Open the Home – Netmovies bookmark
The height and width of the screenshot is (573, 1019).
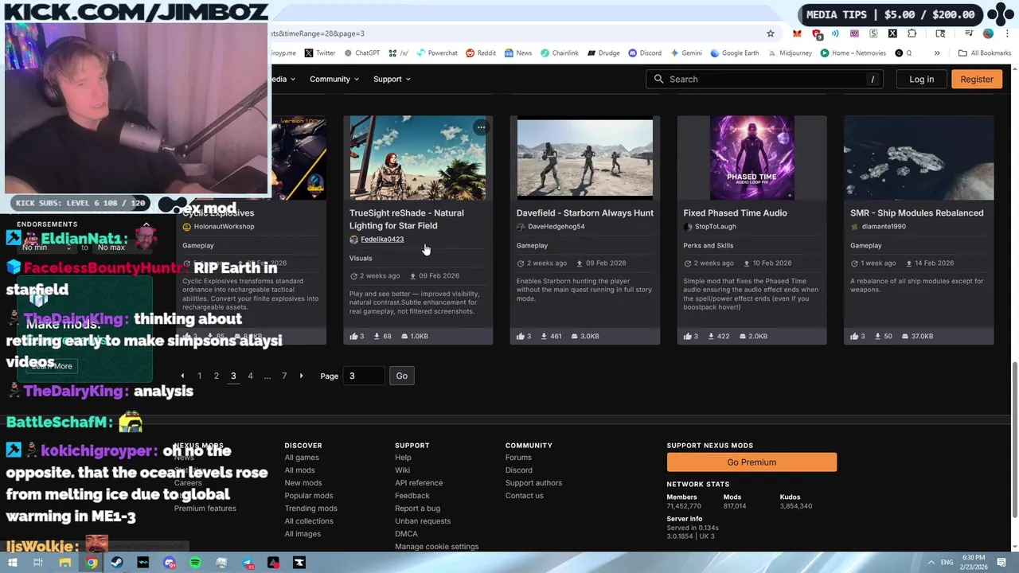click(853, 53)
